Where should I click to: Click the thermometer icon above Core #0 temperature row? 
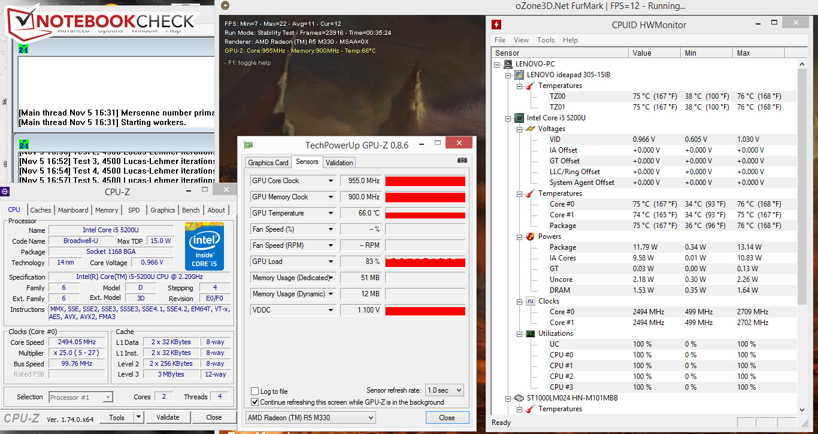click(531, 193)
